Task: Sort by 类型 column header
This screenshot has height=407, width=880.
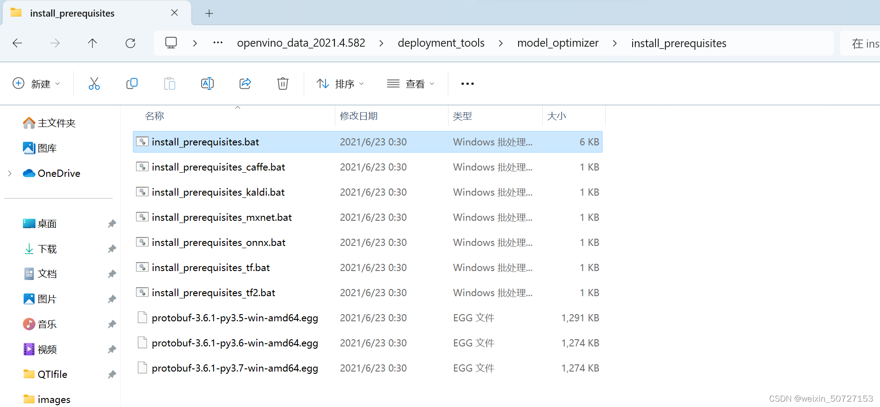Action: click(462, 116)
